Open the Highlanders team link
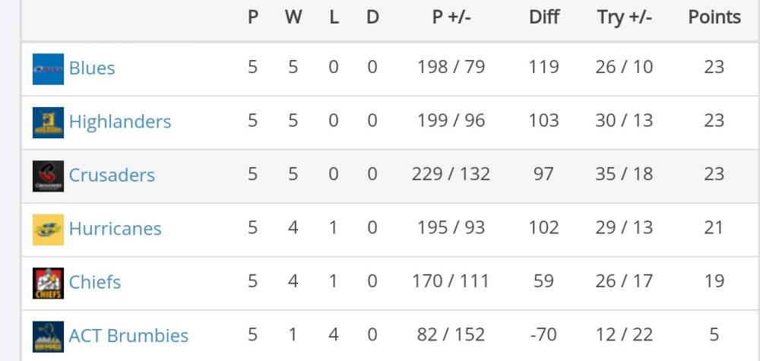 [x=120, y=121]
